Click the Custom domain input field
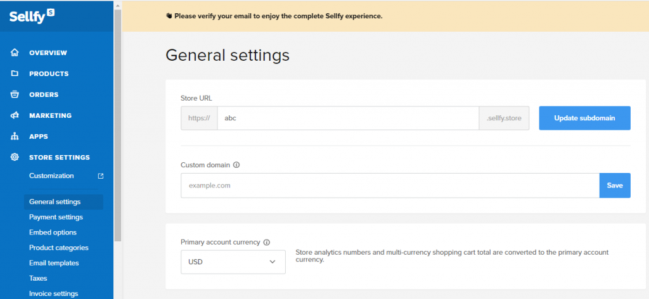This screenshot has width=649, height=299. pos(390,185)
